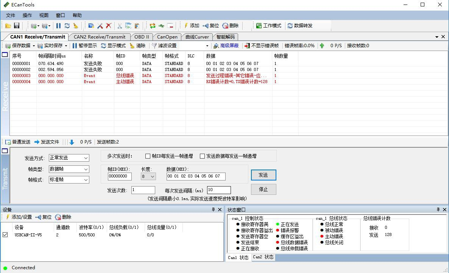Click 清除 broom icon in receive toolbar

(137, 46)
